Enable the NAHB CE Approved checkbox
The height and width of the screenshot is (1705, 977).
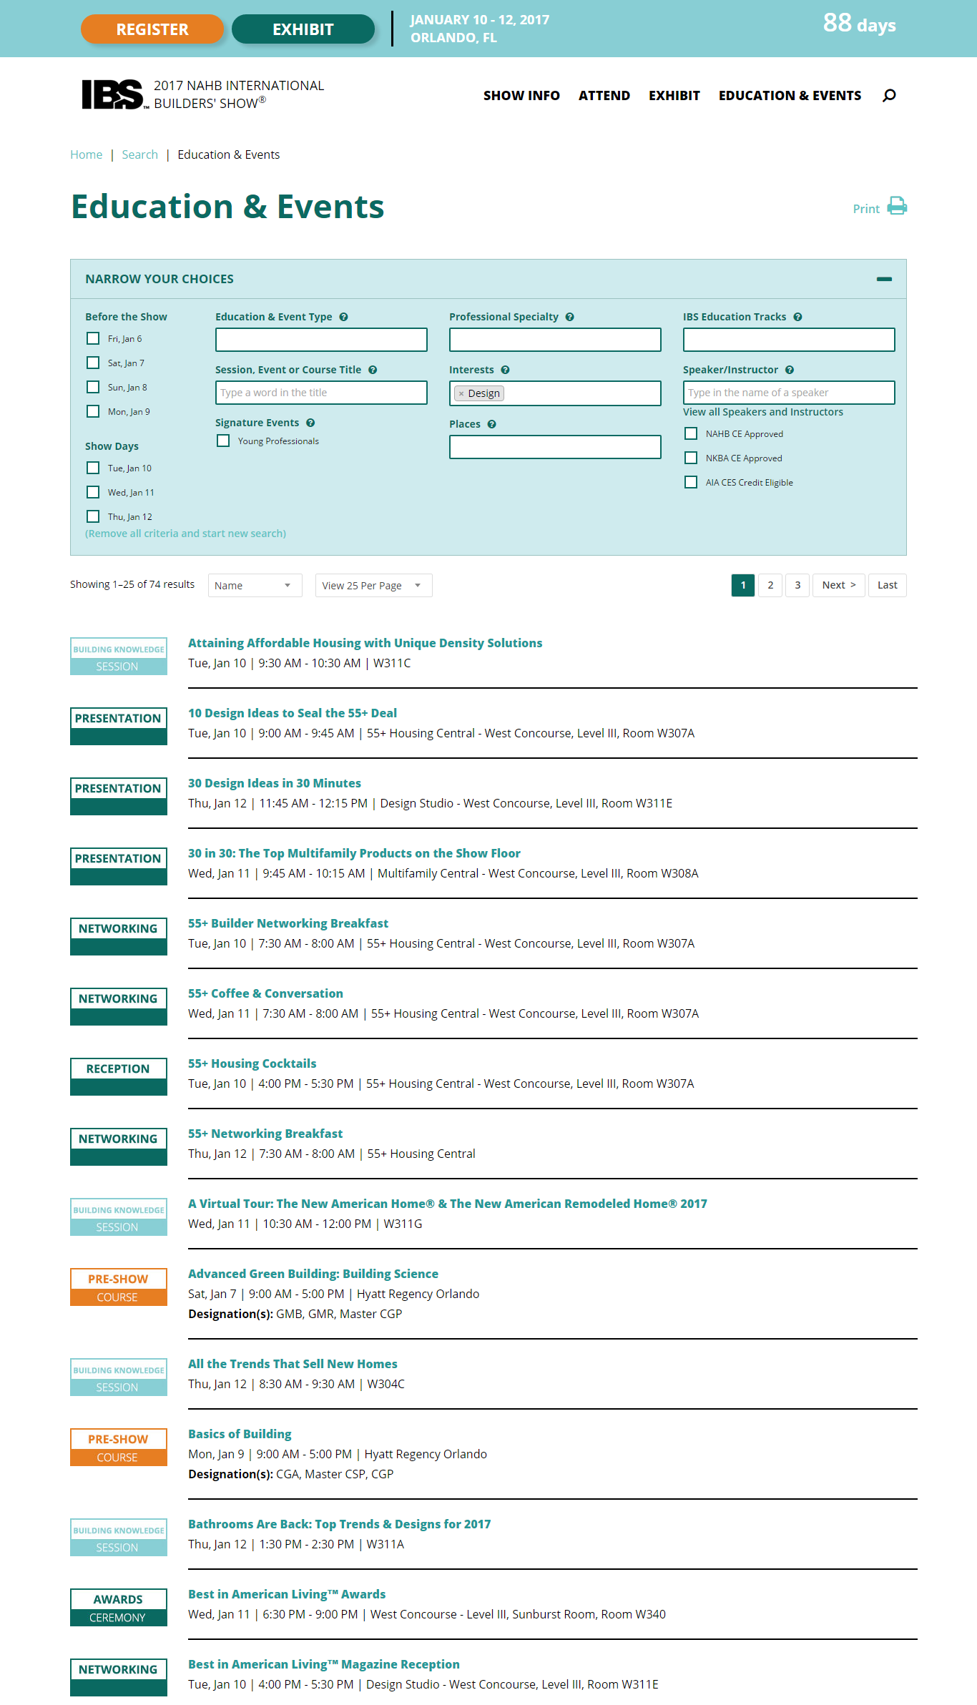[691, 433]
